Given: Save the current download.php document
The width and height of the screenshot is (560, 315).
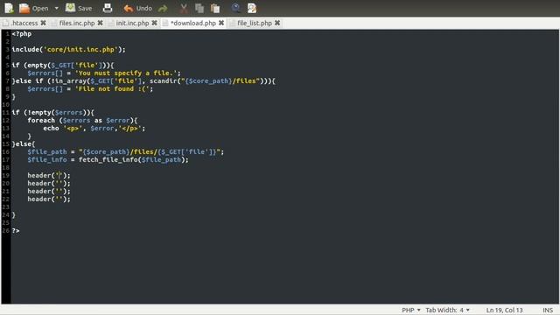Looking at the screenshot, I should (x=79, y=8).
